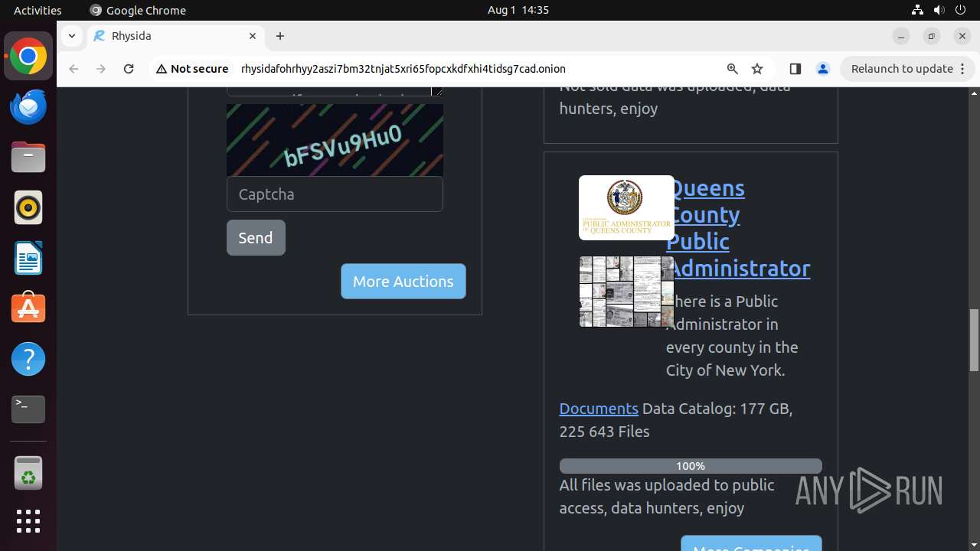Open Chrome profile avatar menu

(823, 69)
